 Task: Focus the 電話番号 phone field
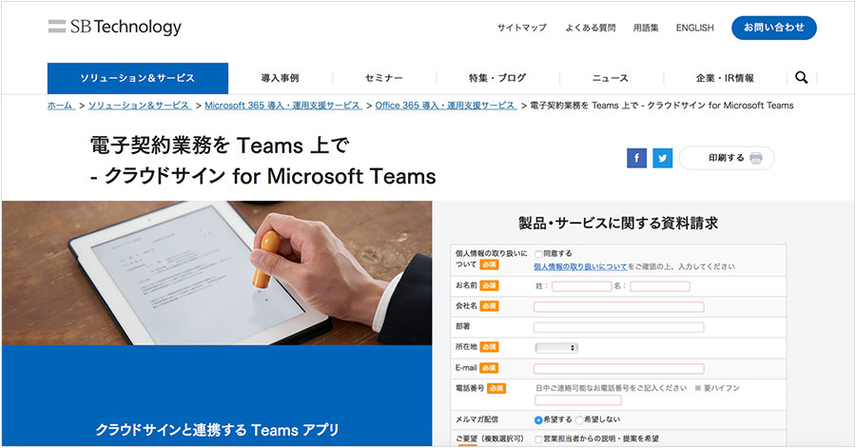tap(578, 400)
